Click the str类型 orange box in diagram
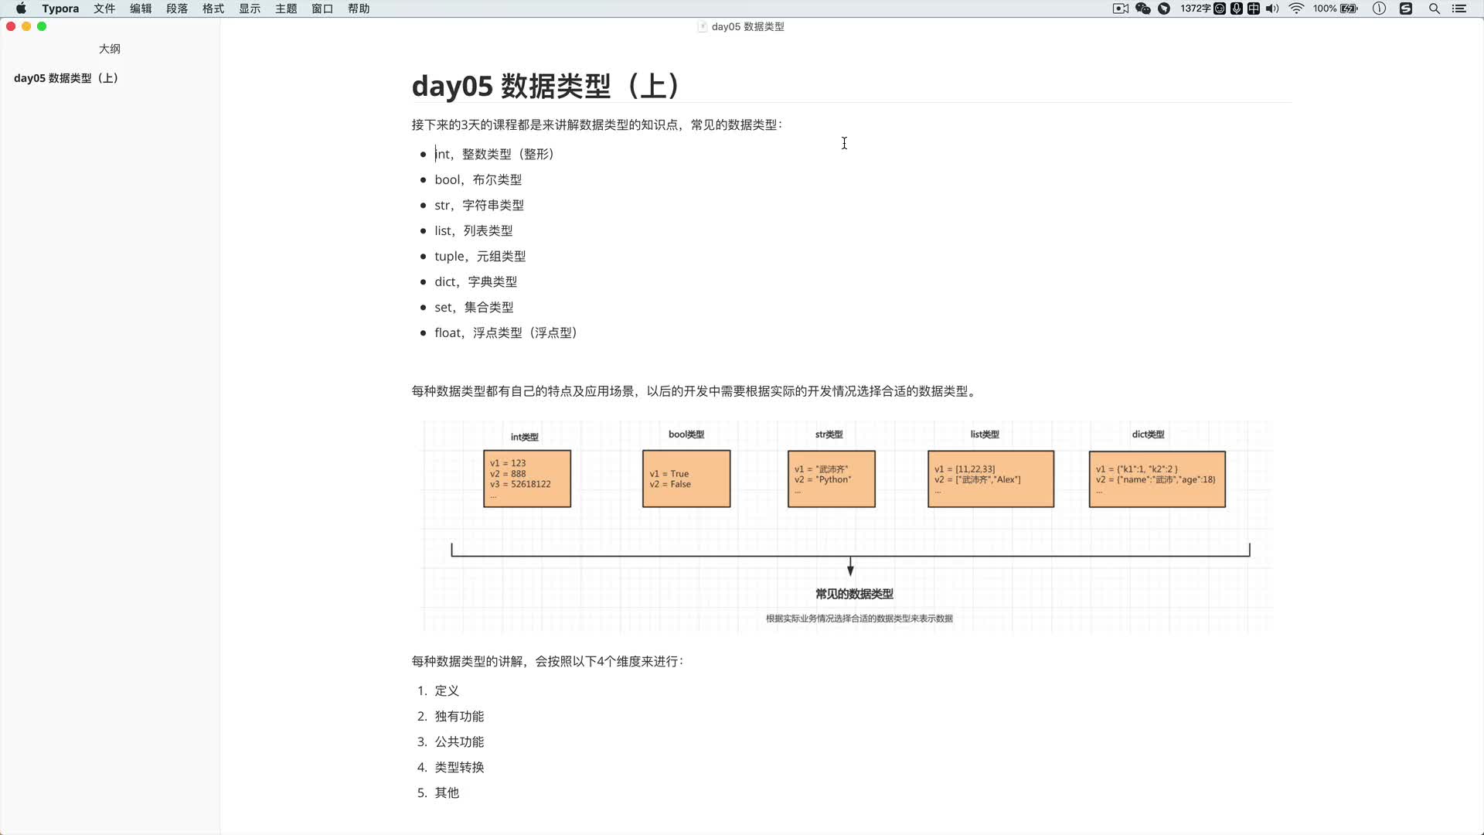The height and width of the screenshot is (835, 1484). point(832,479)
